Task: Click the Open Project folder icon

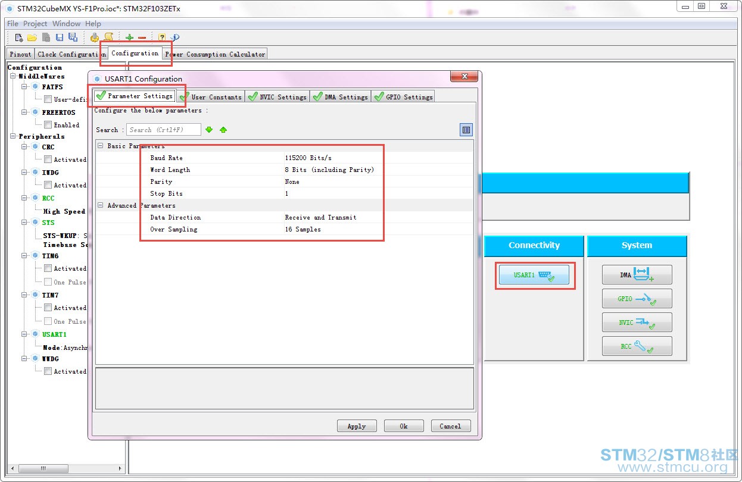Action: 32,37
